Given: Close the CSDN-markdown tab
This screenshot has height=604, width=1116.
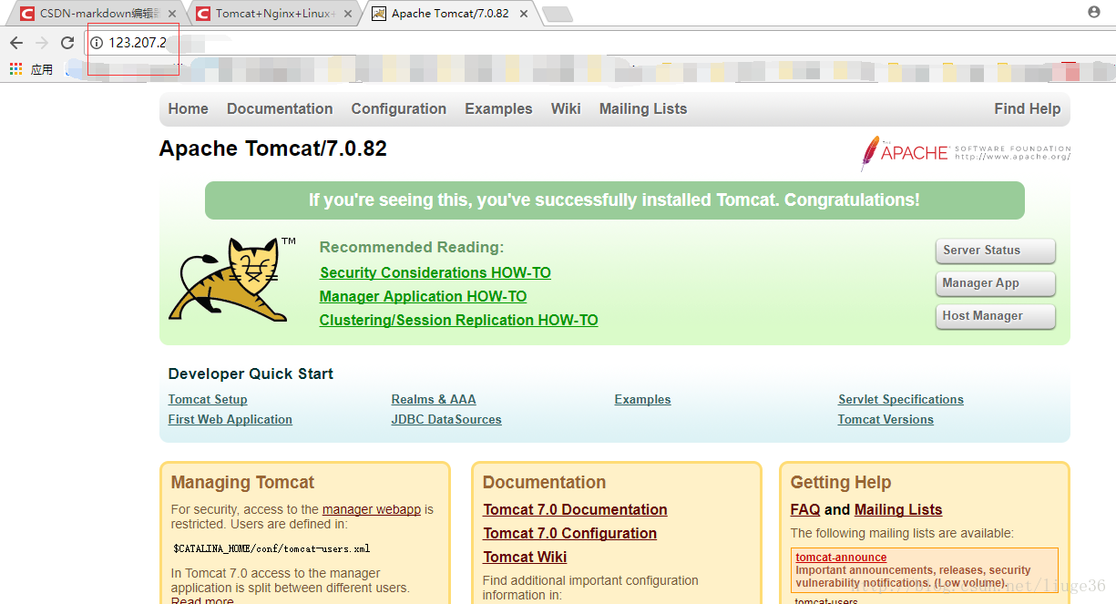Looking at the screenshot, I should coord(174,14).
